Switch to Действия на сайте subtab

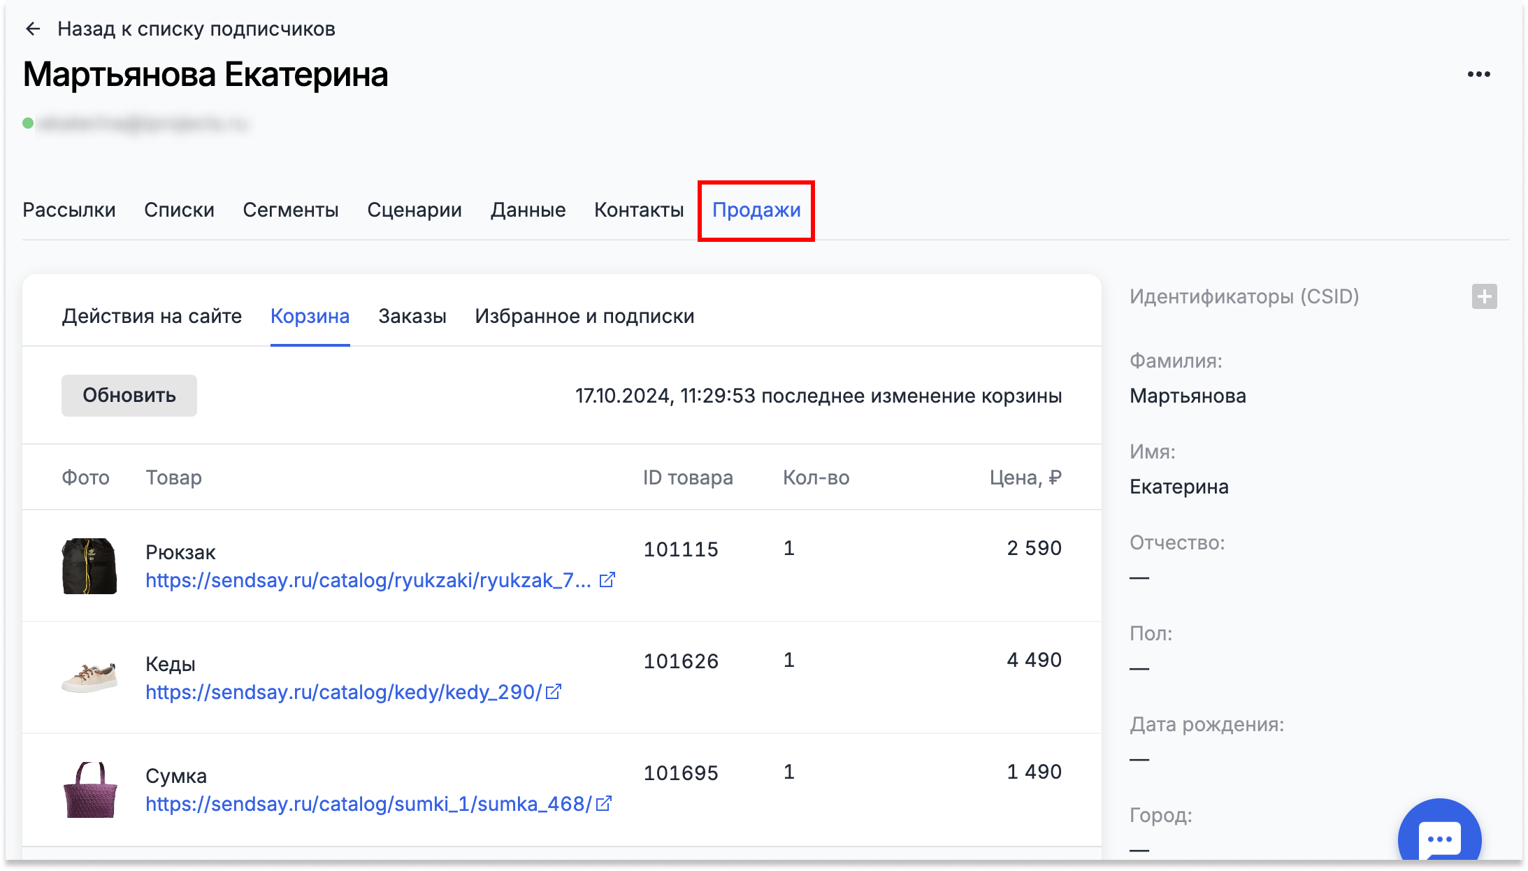click(x=152, y=316)
